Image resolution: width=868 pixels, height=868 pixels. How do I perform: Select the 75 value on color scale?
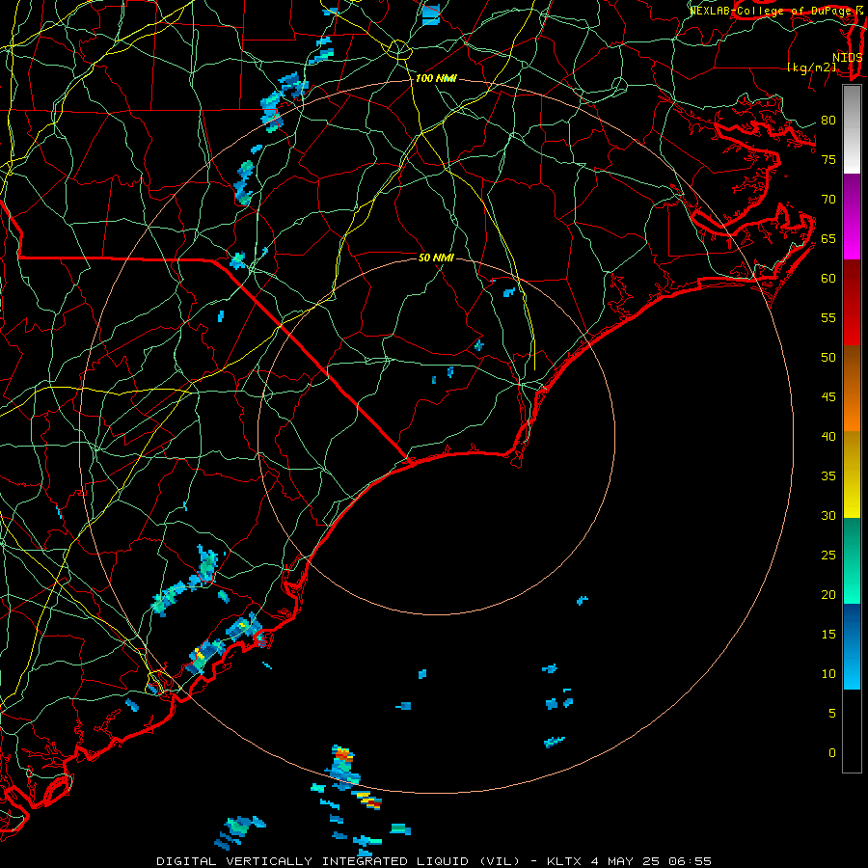coord(828,159)
